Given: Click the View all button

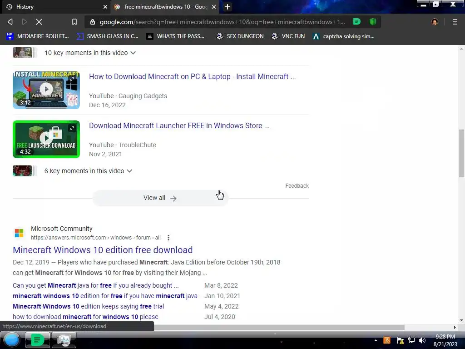Looking at the screenshot, I should click(x=160, y=198).
